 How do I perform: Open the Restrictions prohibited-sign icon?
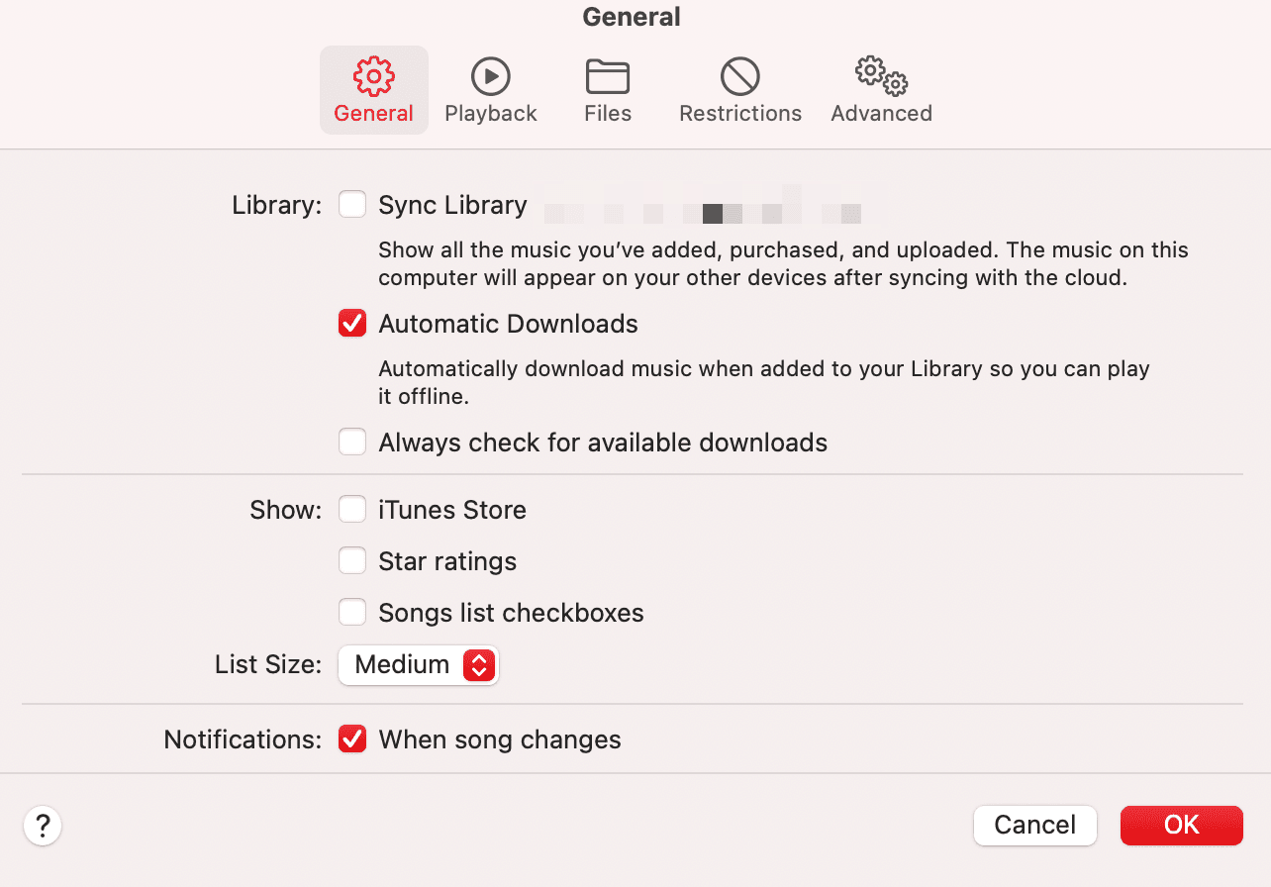tap(739, 75)
